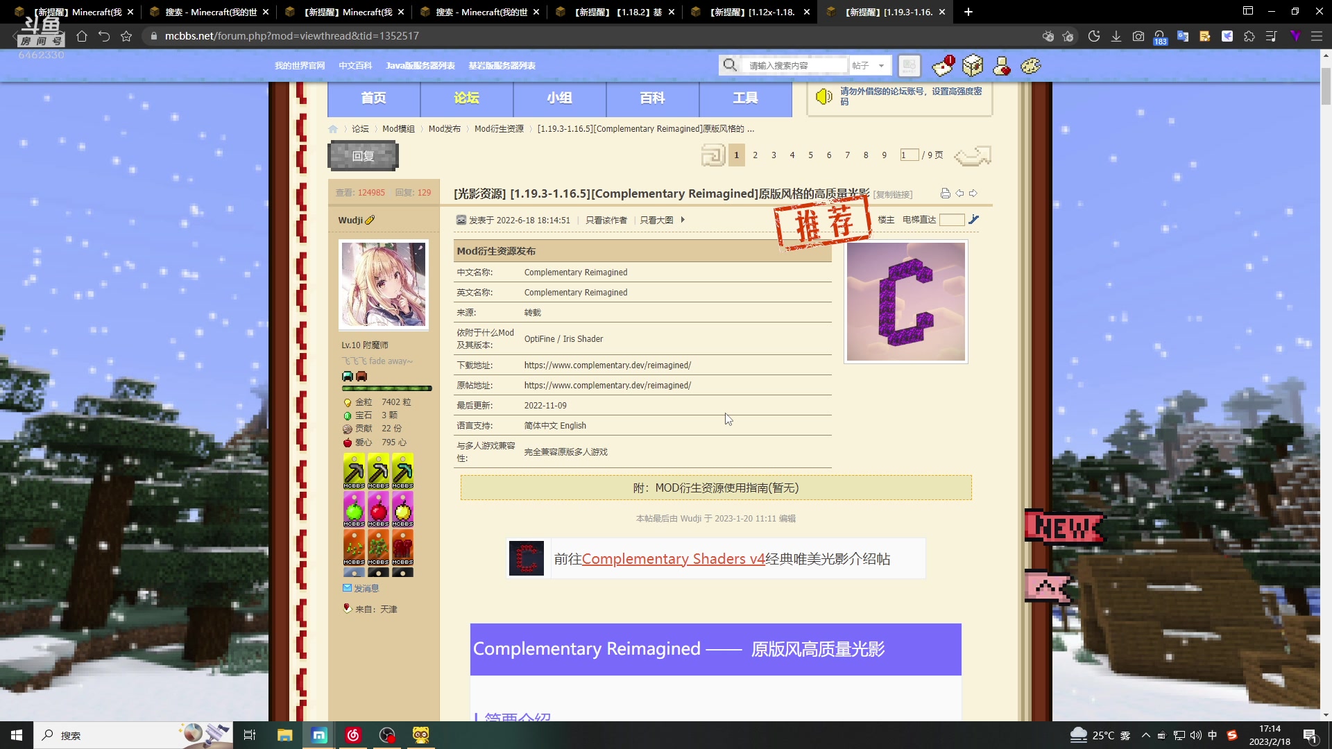
Task: Open Mod模组 breadcrumb link
Action: pyautogui.click(x=398, y=129)
